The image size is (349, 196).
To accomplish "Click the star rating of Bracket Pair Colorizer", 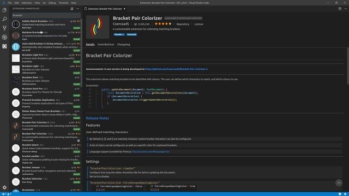I will [x=163, y=24].
